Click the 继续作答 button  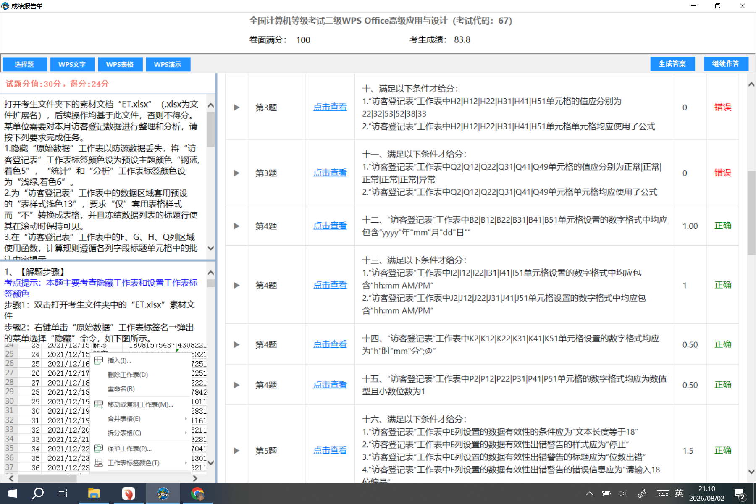coord(726,64)
